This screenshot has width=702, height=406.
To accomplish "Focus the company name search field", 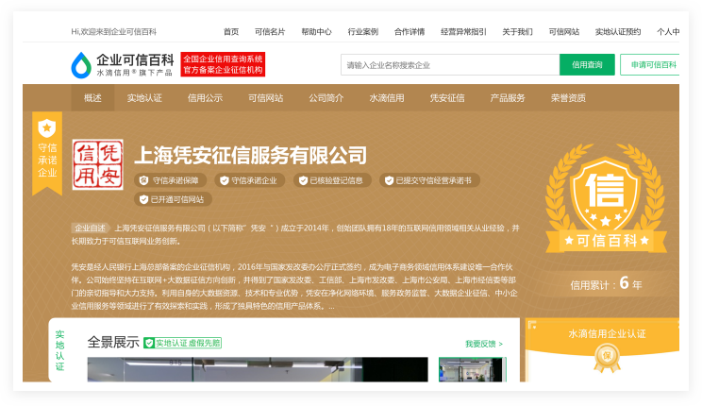I will [x=449, y=65].
